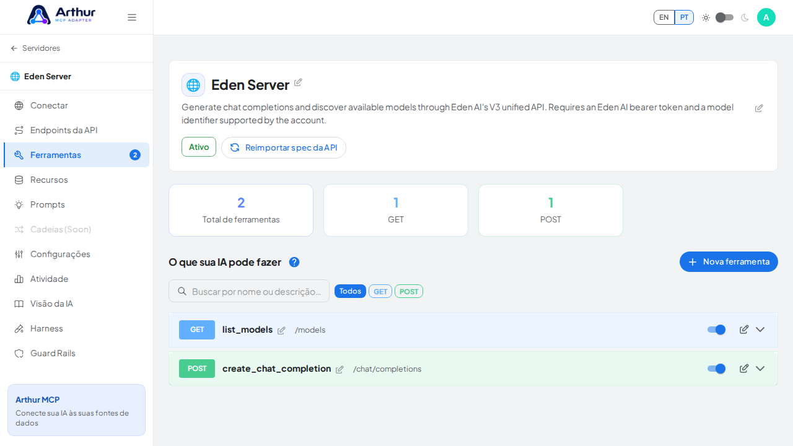Viewport: 793px width, 446px height.
Task: Rename create_chat_completion with its pencil icon
Action: [x=340, y=370]
